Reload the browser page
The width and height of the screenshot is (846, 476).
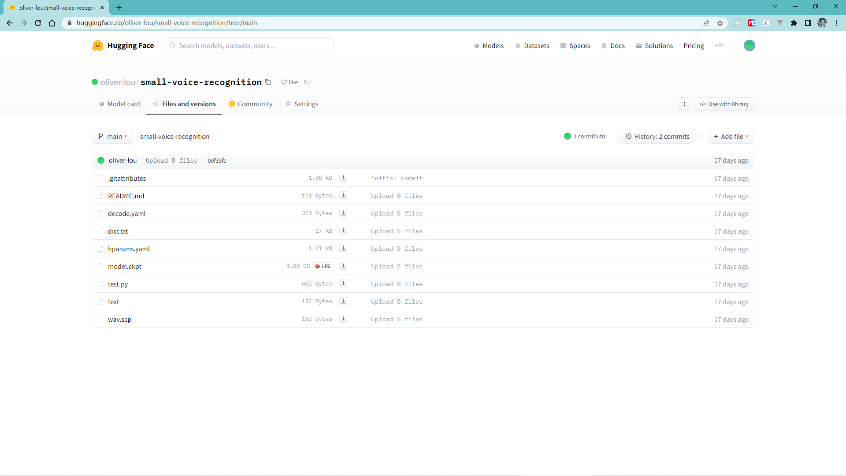pos(38,23)
